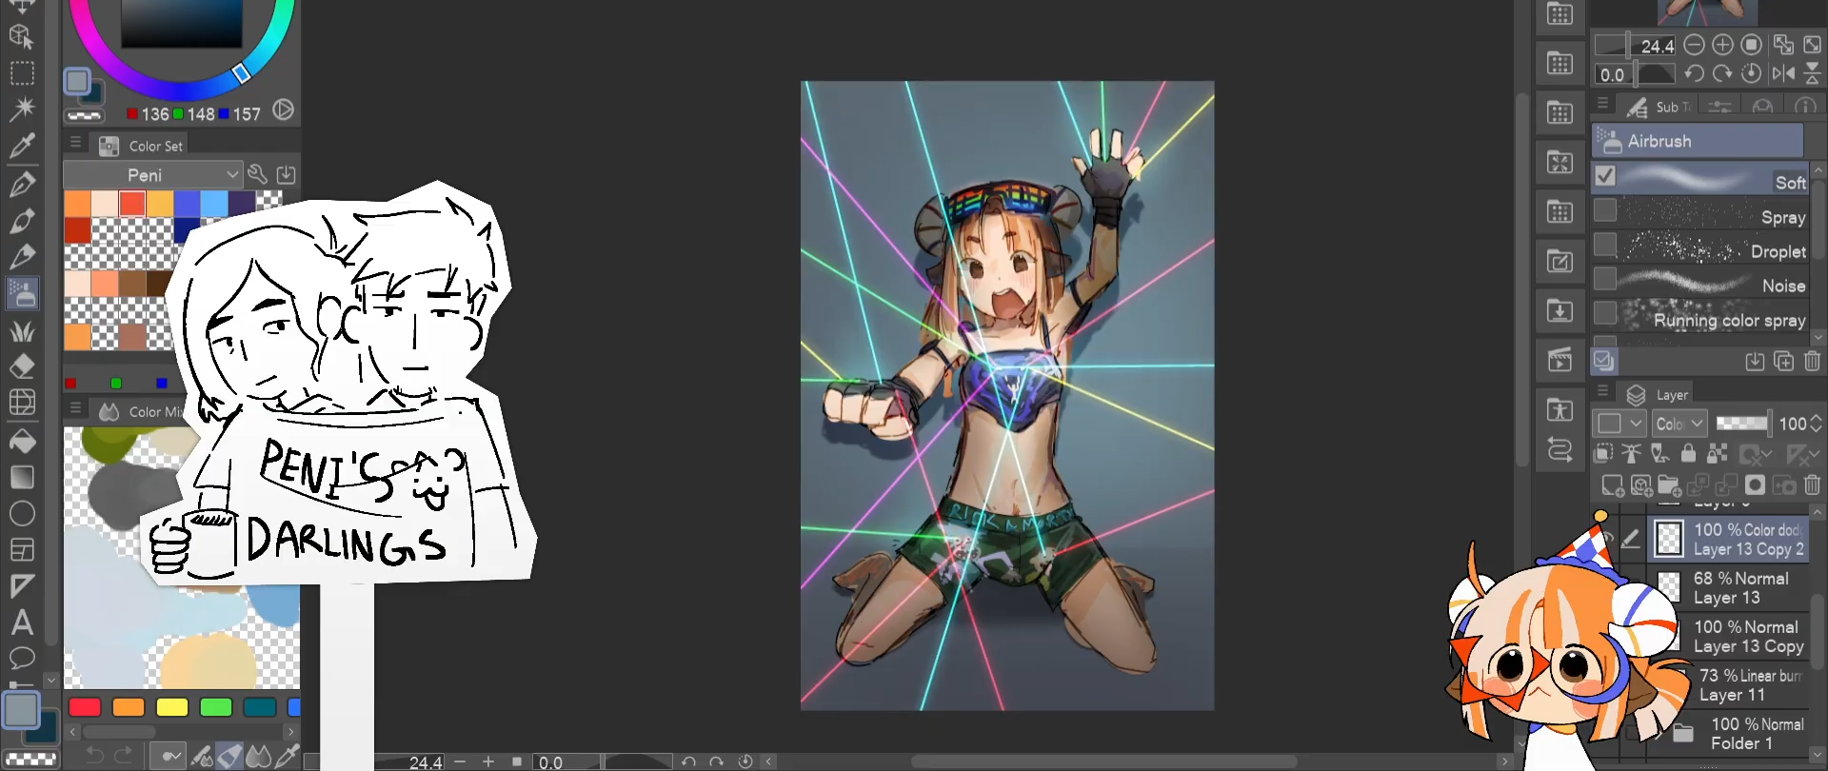Enable the Droplet sub tool checkbox
Image resolution: width=1828 pixels, height=771 pixels.
(1605, 245)
